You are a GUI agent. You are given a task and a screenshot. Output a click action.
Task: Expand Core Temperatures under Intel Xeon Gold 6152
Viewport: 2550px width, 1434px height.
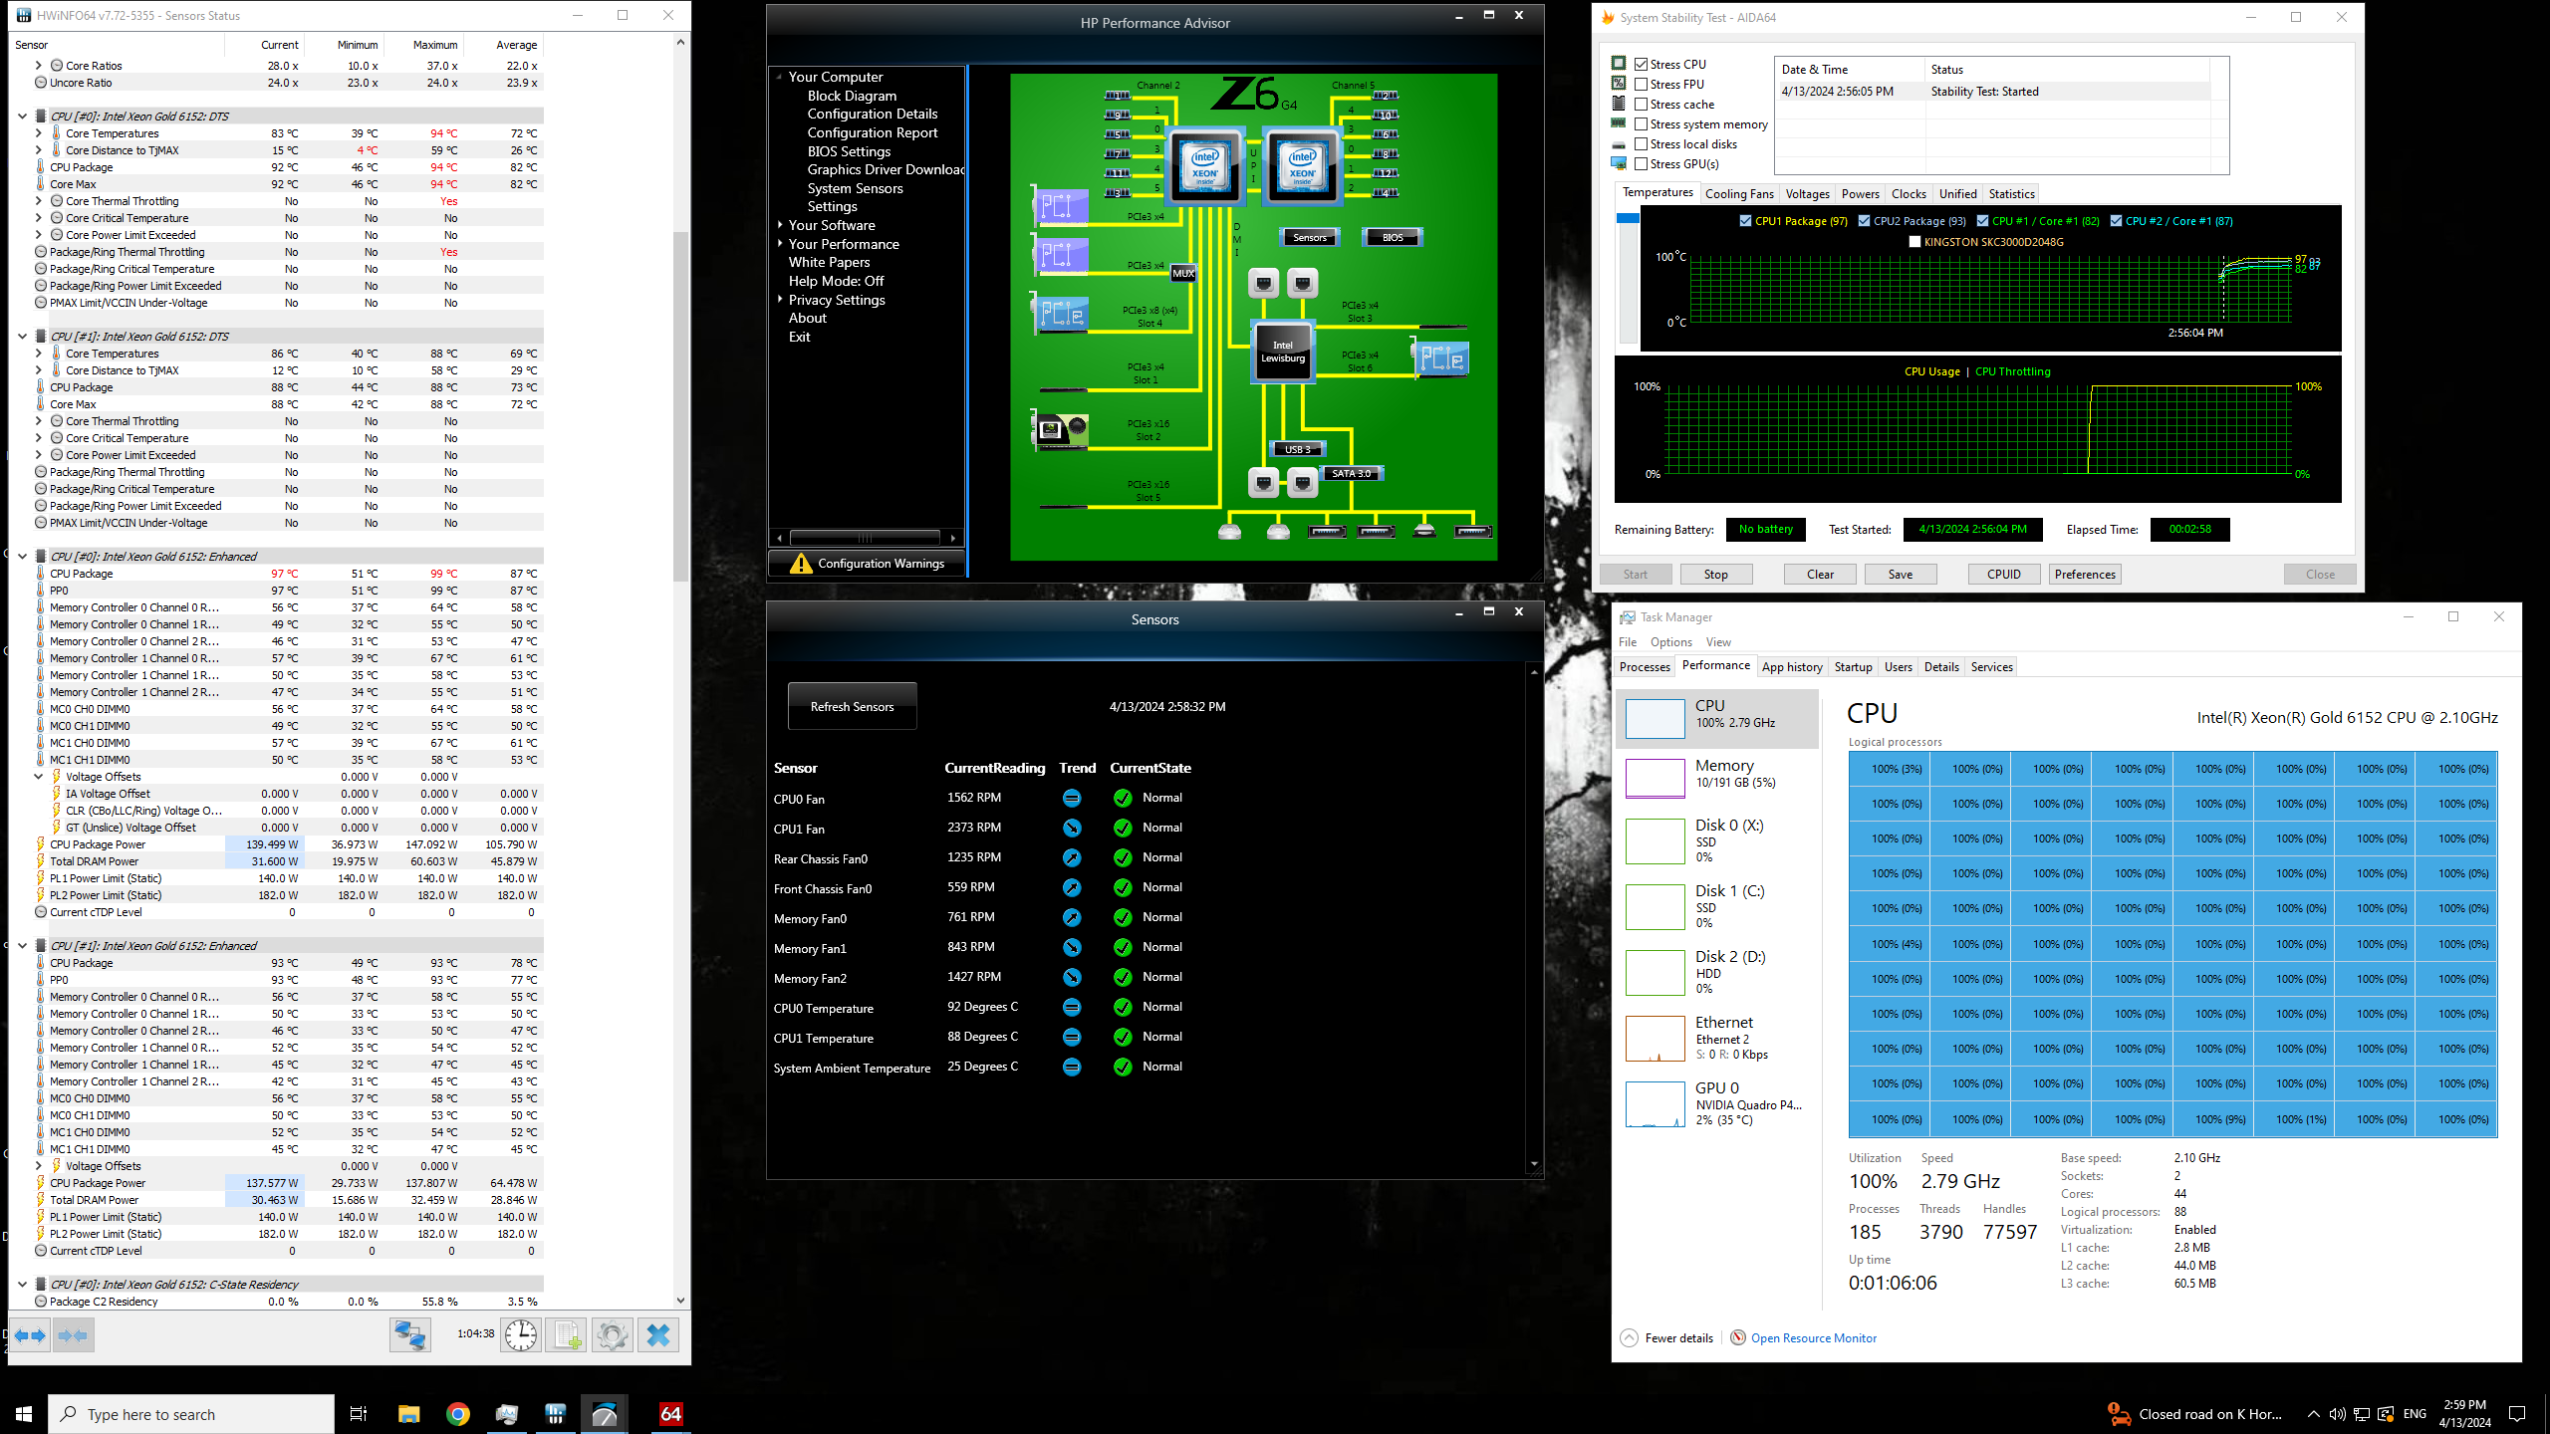tap(38, 132)
